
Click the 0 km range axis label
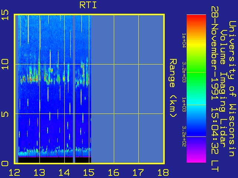pyautogui.click(x=5, y=164)
